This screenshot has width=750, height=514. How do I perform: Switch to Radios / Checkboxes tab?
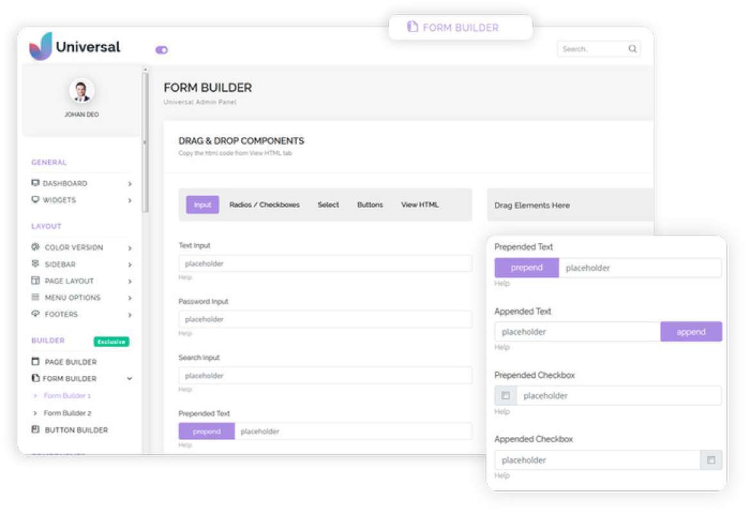(265, 205)
